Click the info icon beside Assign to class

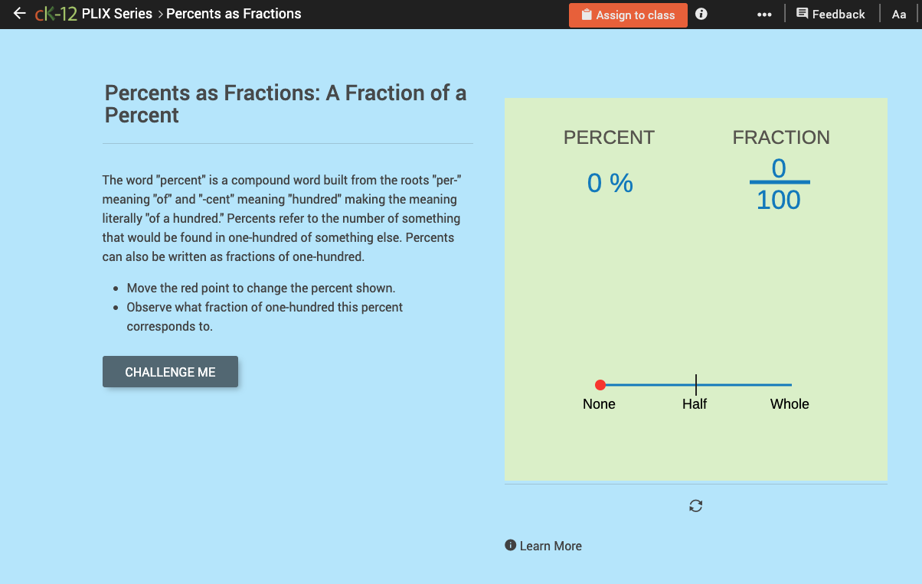[701, 13]
